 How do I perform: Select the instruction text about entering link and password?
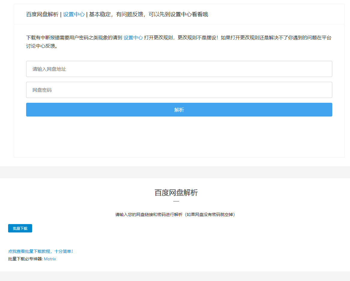[175, 214]
